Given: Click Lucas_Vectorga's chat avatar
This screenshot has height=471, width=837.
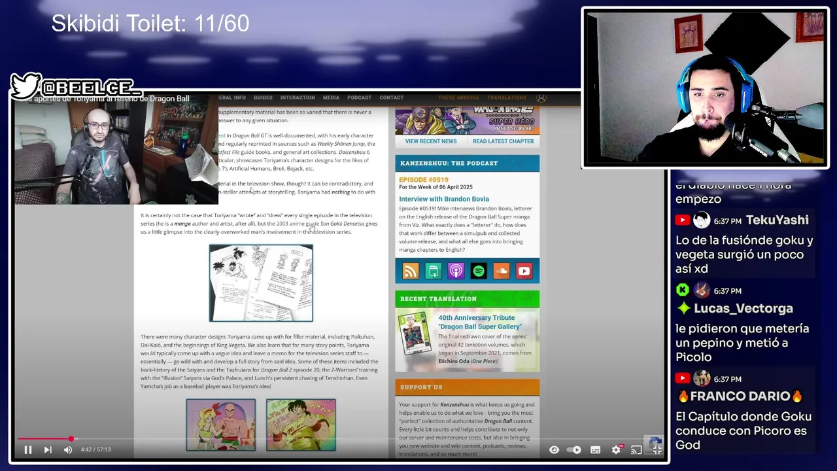Looking at the screenshot, I should (702, 290).
